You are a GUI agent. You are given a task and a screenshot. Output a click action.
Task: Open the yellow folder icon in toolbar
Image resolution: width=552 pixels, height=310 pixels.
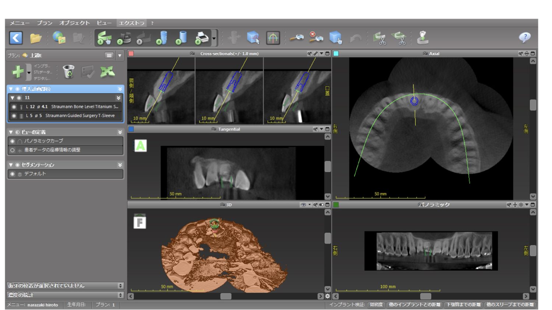[x=36, y=38]
